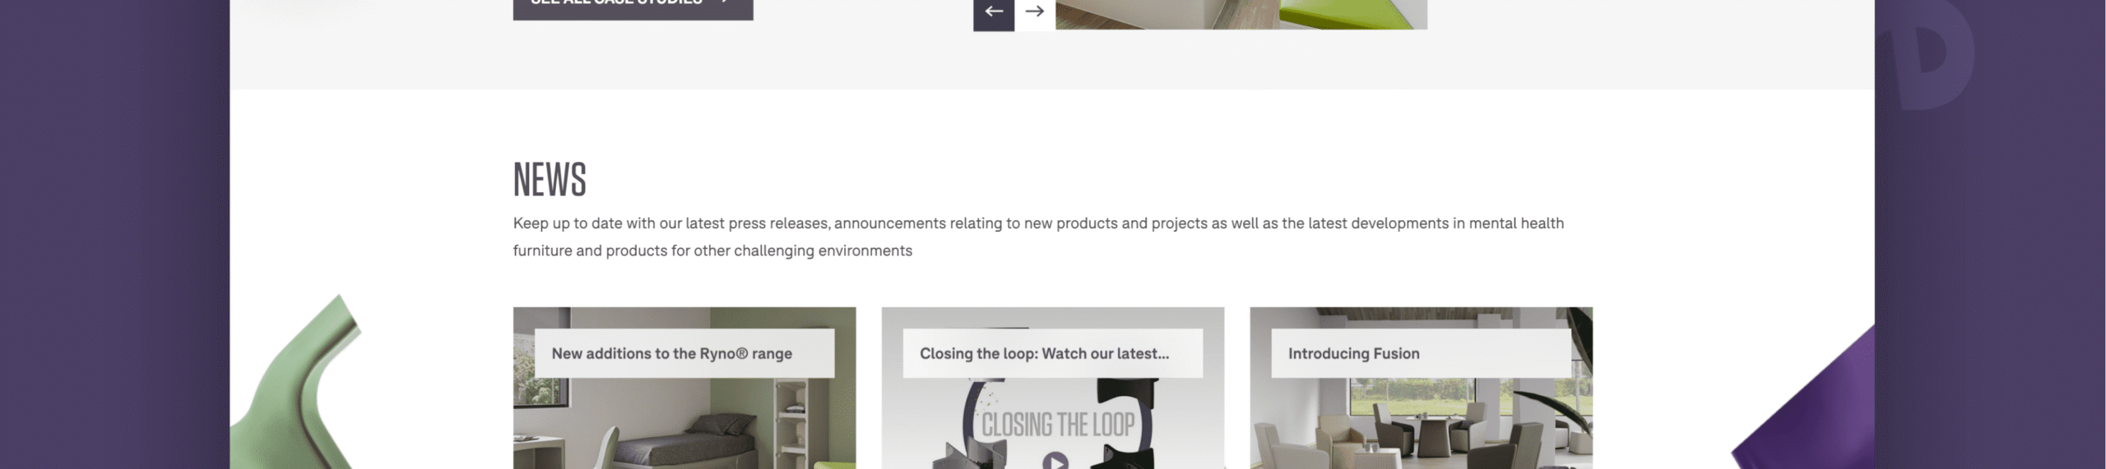This screenshot has height=469, width=2106.
Task: Click the white card behind Fusion title
Action: pos(1421,353)
